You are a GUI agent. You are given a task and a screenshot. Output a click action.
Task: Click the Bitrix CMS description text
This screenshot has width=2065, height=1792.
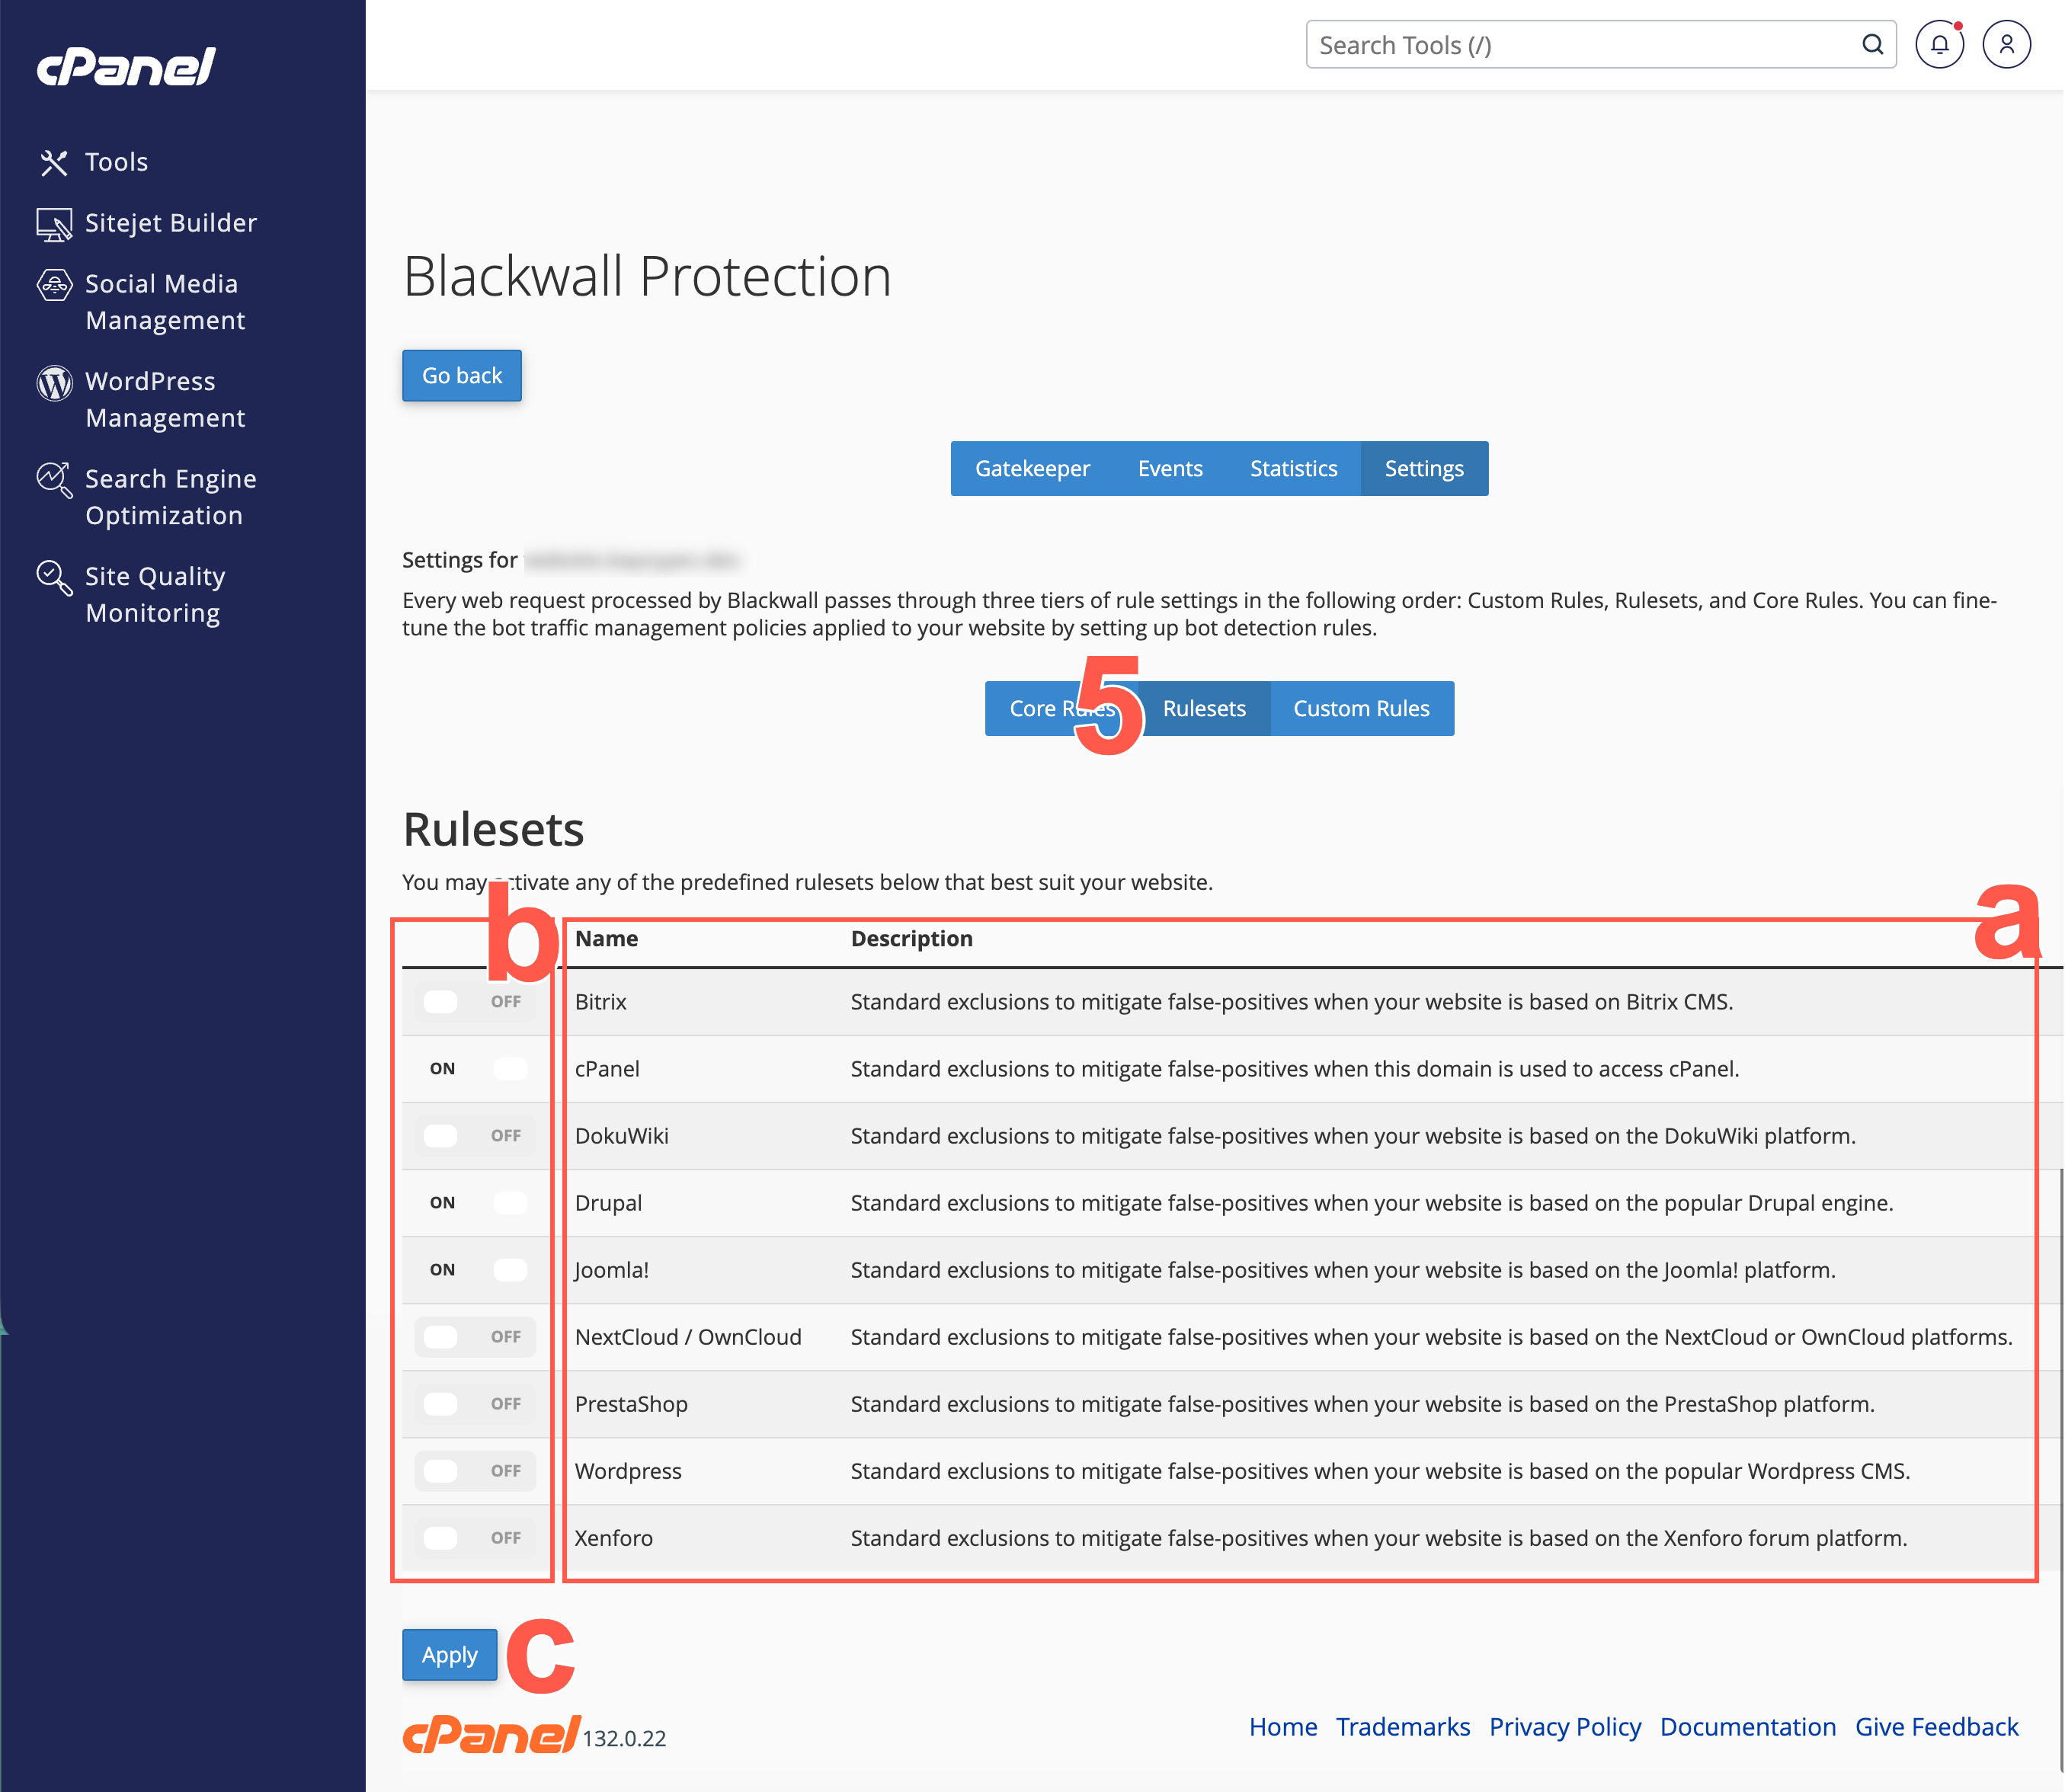(x=1292, y=1002)
